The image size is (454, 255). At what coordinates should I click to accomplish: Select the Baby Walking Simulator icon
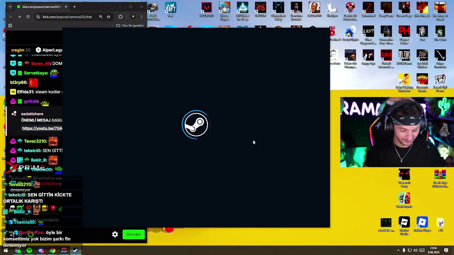pyautogui.click(x=404, y=83)
